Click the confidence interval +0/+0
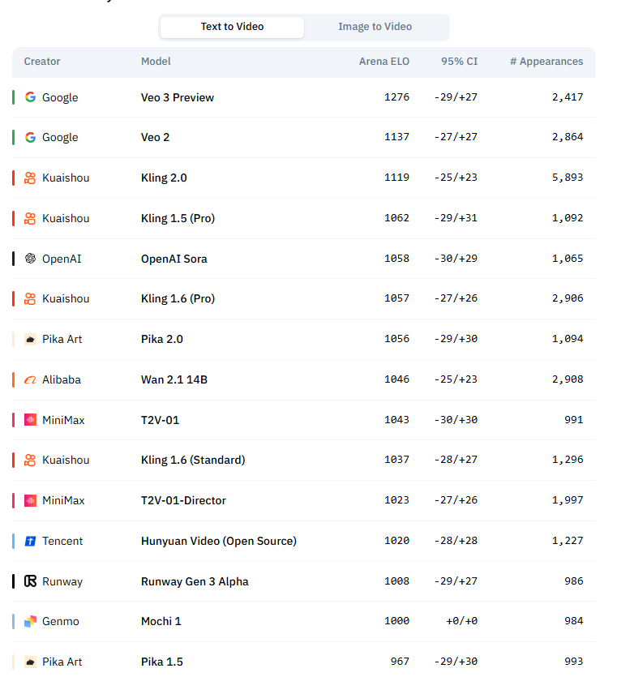Image resolution: width=617 pixels, height=677 pixels. click(x=461, y=621)
